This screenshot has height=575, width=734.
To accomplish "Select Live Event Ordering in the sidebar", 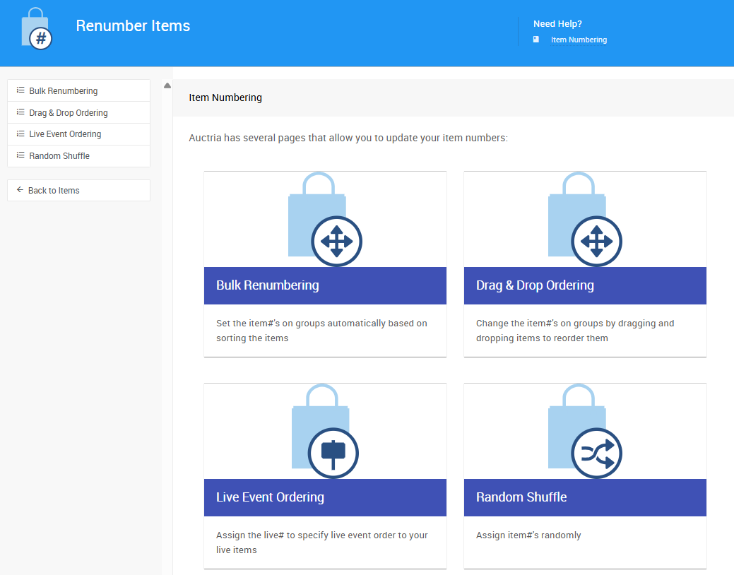I will [65, 134].
